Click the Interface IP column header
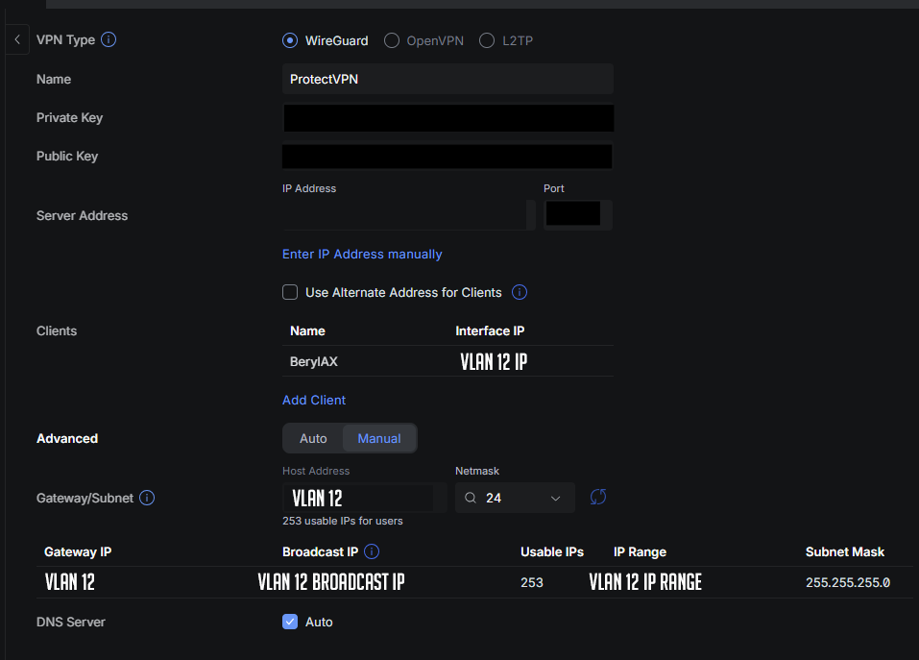 pos(490,330)
